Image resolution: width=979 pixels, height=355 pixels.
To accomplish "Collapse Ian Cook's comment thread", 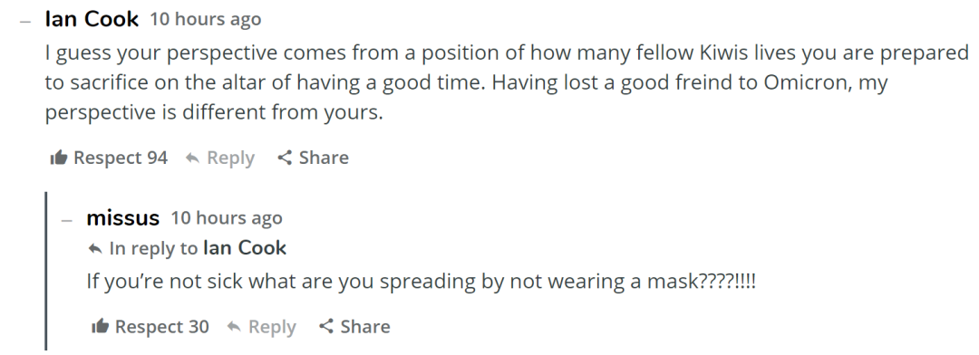I will (25, 21).
